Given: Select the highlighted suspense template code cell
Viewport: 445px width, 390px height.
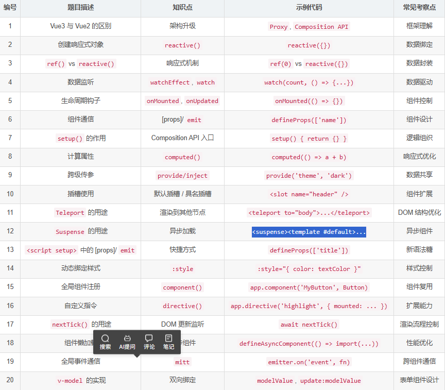Looking at the screenshot, I should [x=309, y=232].
